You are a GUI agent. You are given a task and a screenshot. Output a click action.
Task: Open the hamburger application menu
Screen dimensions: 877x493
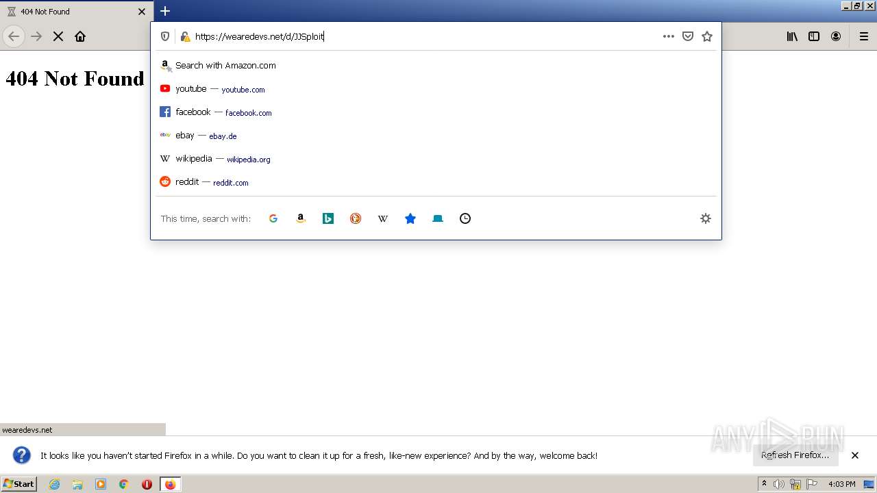coord(864,36)
